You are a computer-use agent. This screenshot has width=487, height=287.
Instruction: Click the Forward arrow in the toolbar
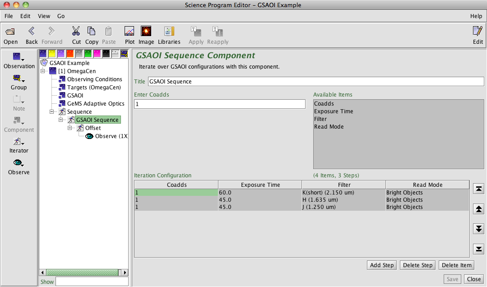[x=51, y=31]
